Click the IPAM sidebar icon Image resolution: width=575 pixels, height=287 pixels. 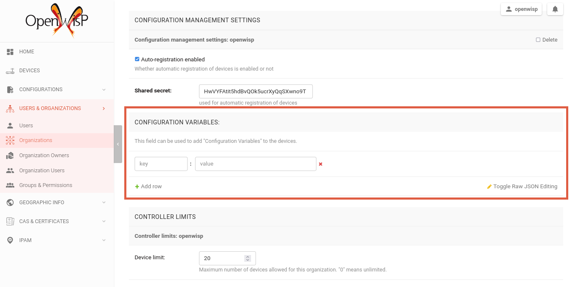click(x=11, y=240)
